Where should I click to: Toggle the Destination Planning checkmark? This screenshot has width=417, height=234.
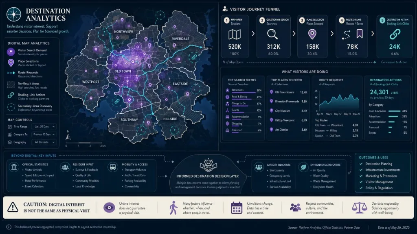pyautogui.click(x=361, y=164)
